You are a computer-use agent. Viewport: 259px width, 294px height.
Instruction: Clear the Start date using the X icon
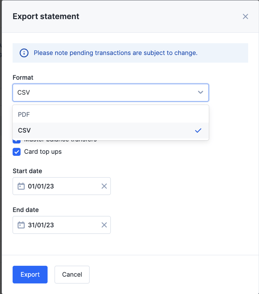[x=104, y=186]
